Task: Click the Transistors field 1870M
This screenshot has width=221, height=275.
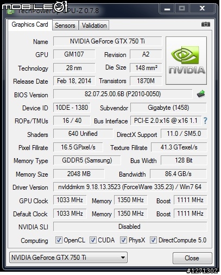Action: click(146, 81)
